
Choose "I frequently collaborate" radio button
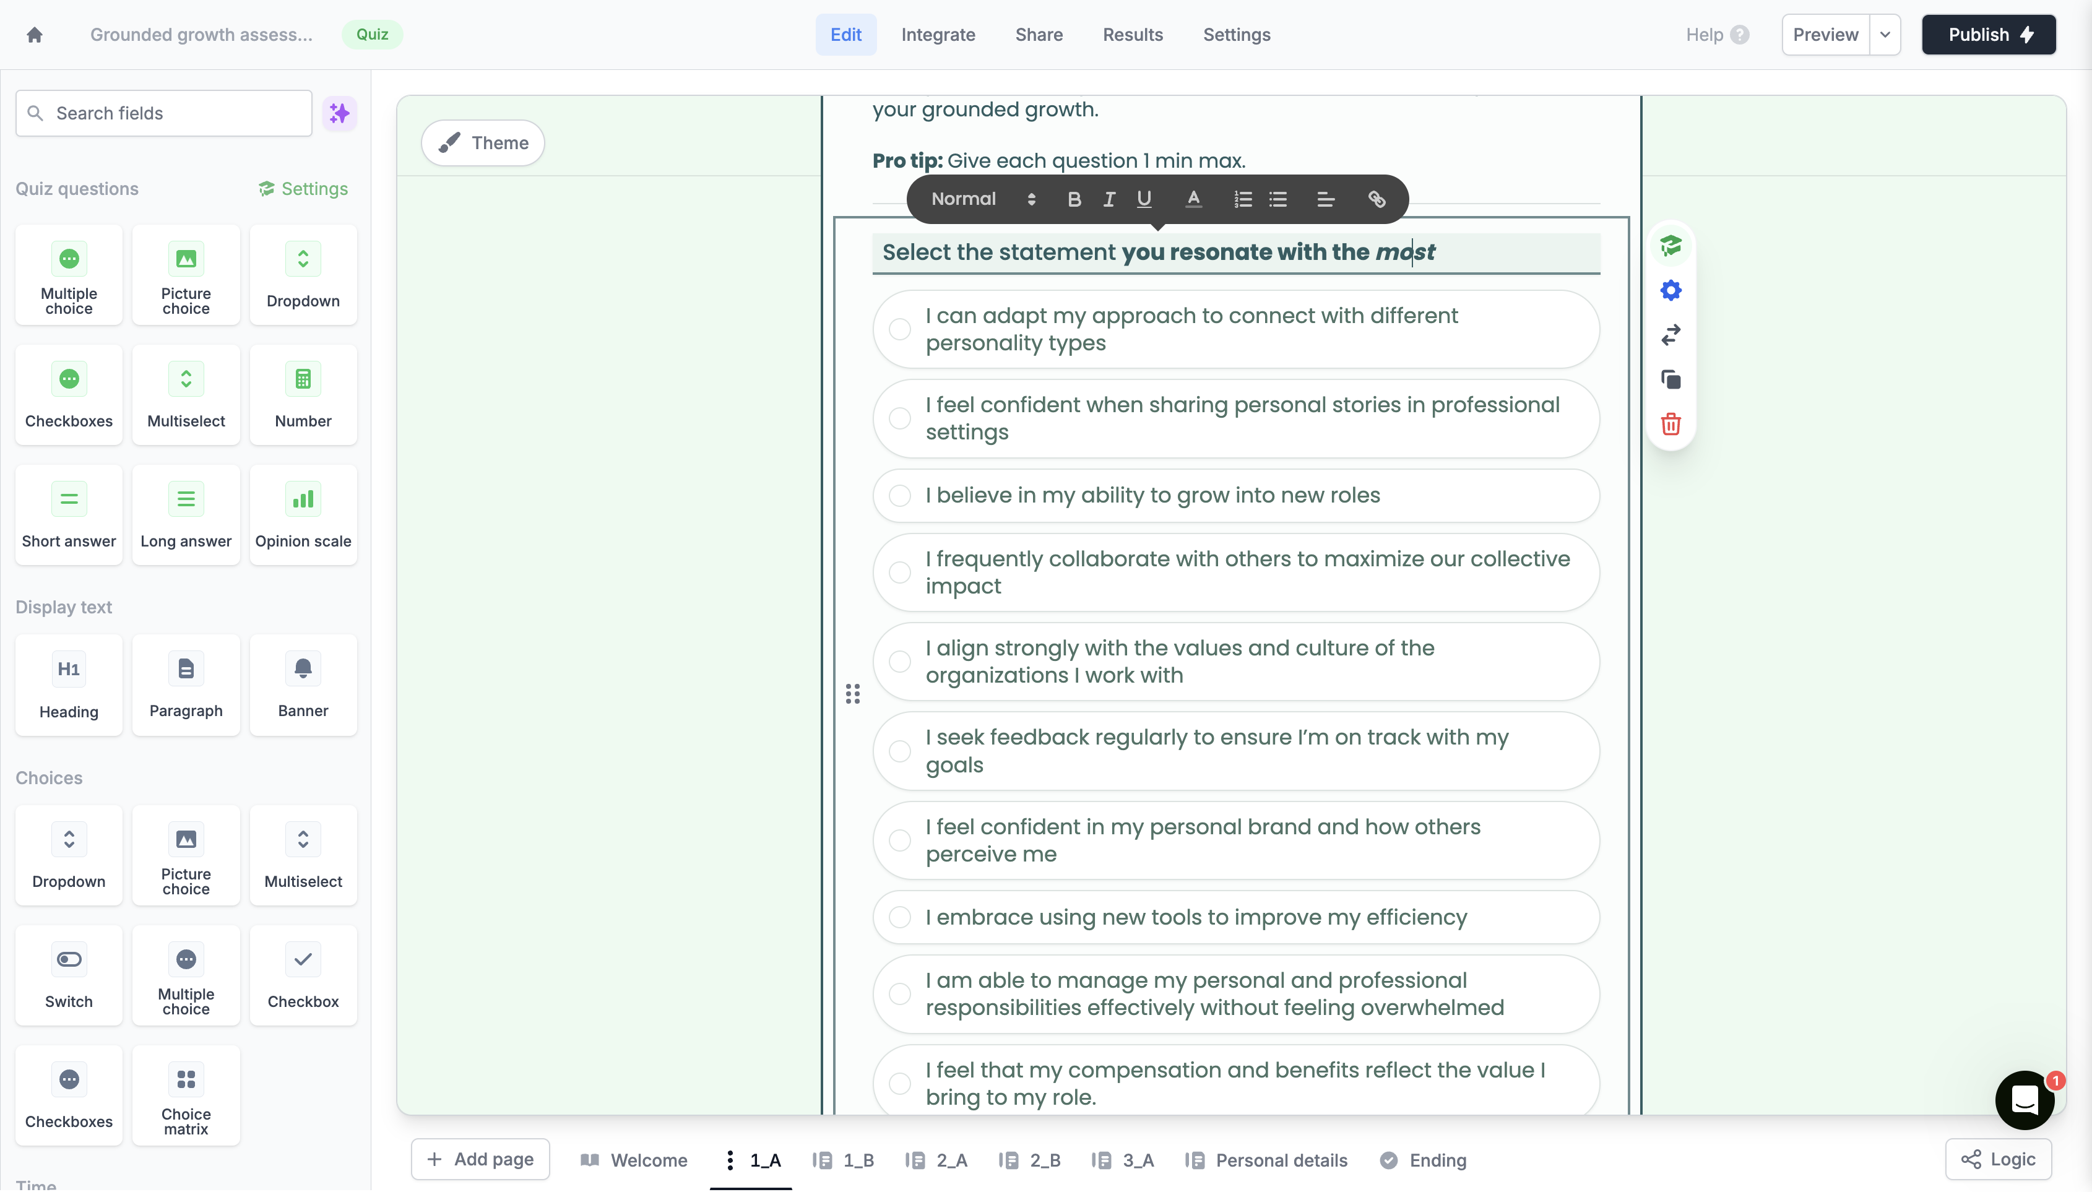click(x=899, y=572)
